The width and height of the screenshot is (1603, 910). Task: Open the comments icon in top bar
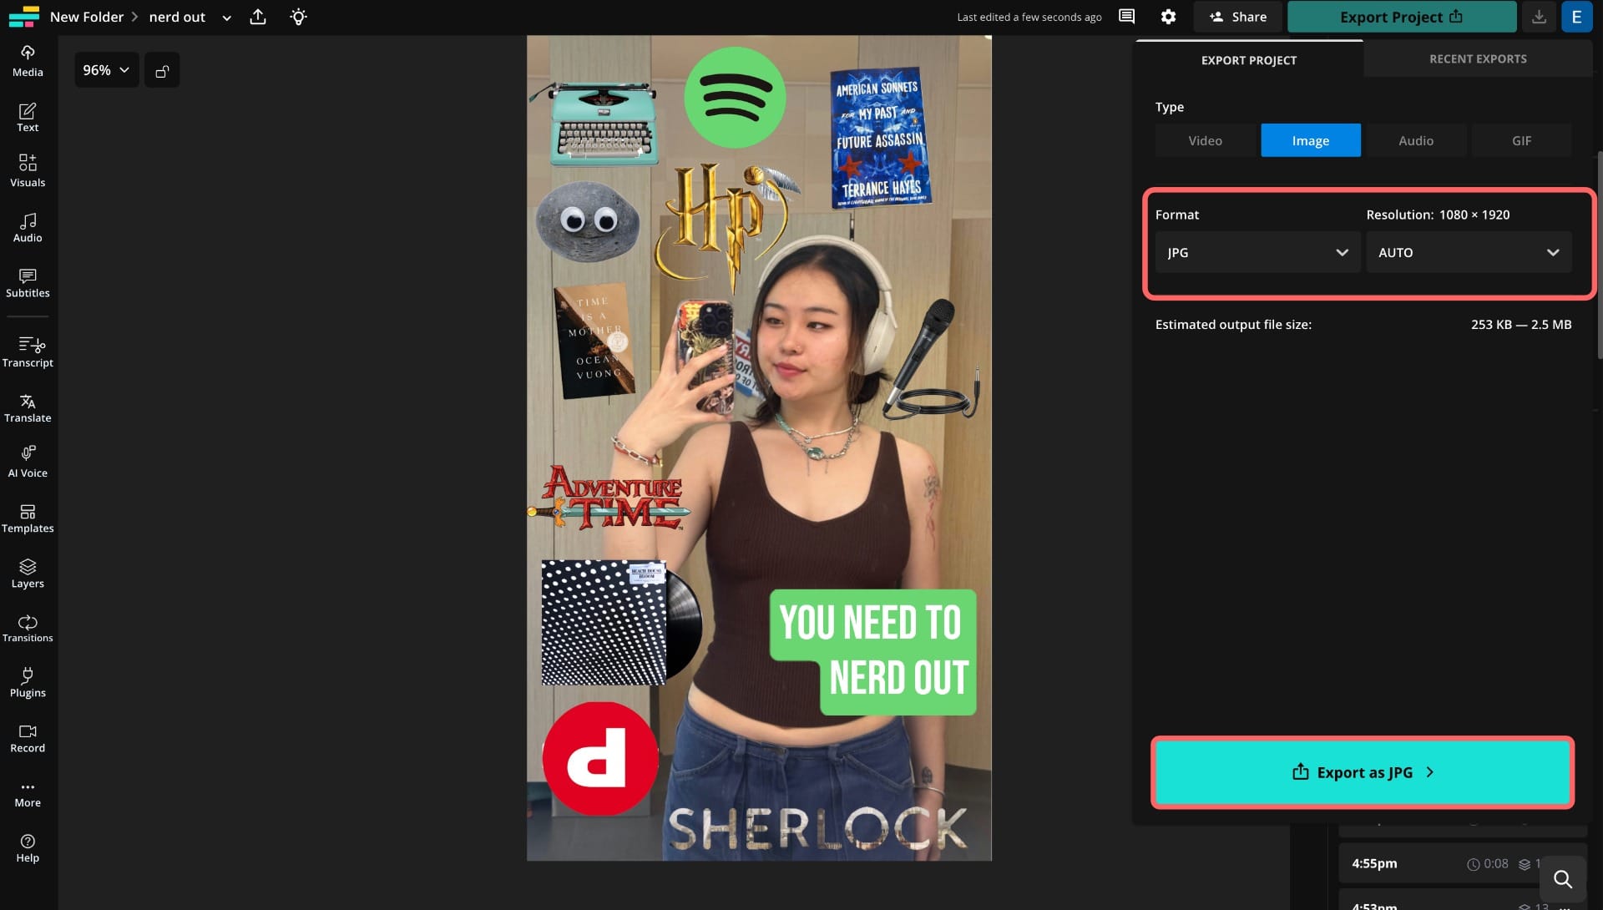coord(1126,17)
